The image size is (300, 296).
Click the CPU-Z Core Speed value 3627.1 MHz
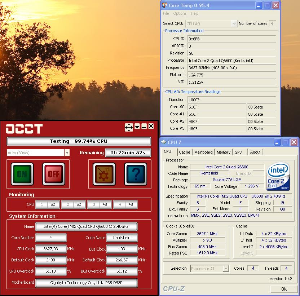tap(207, 234)
